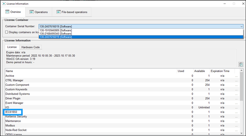Screen dimensions: 246x136
Task: Select the highlighted IEC61850 license entry
Action: point(14,112)
